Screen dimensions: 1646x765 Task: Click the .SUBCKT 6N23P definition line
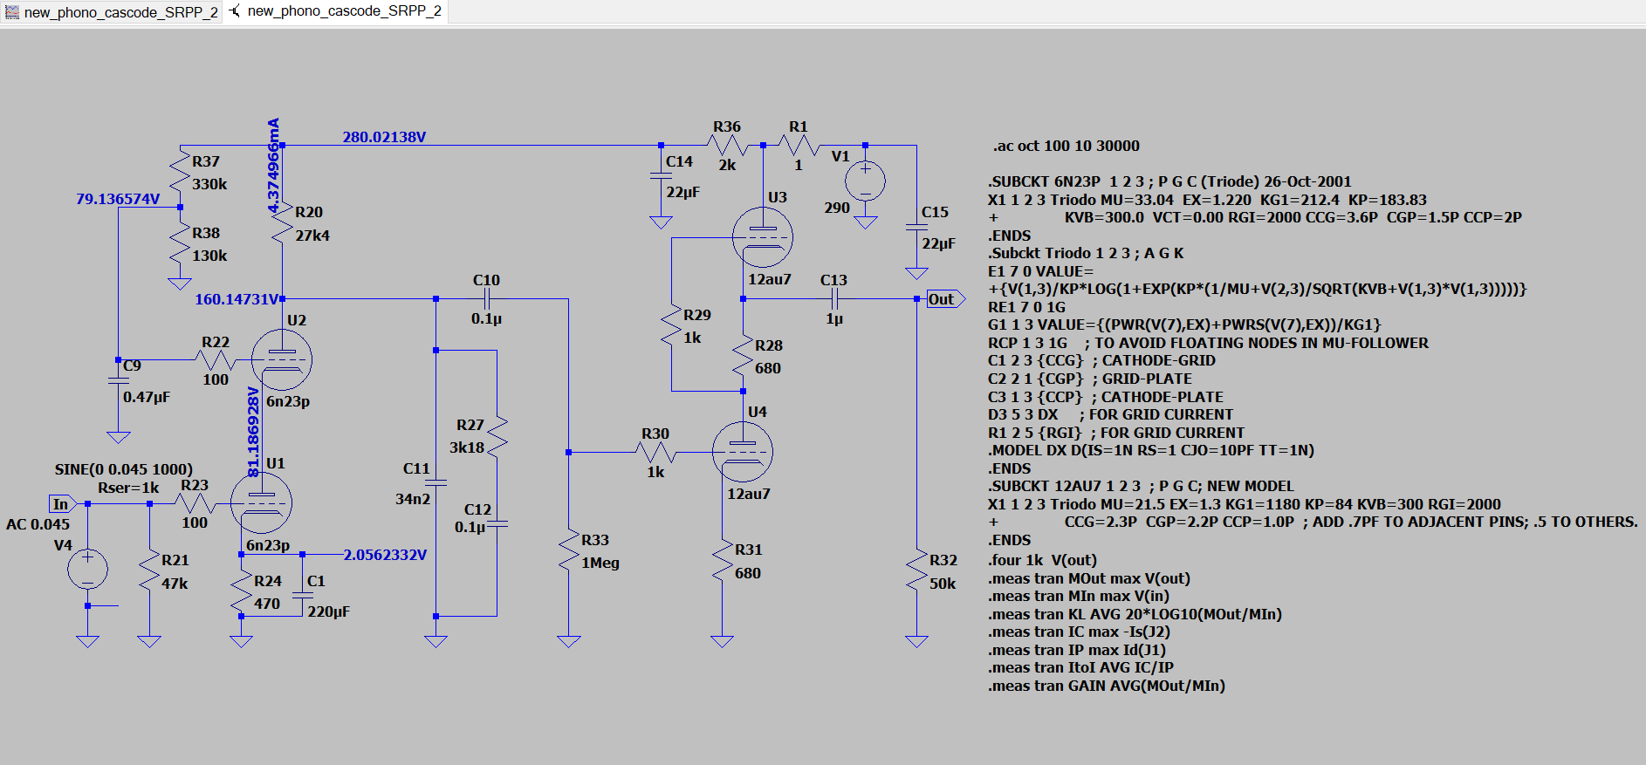pyautogui.click(x=1169, y=181)
